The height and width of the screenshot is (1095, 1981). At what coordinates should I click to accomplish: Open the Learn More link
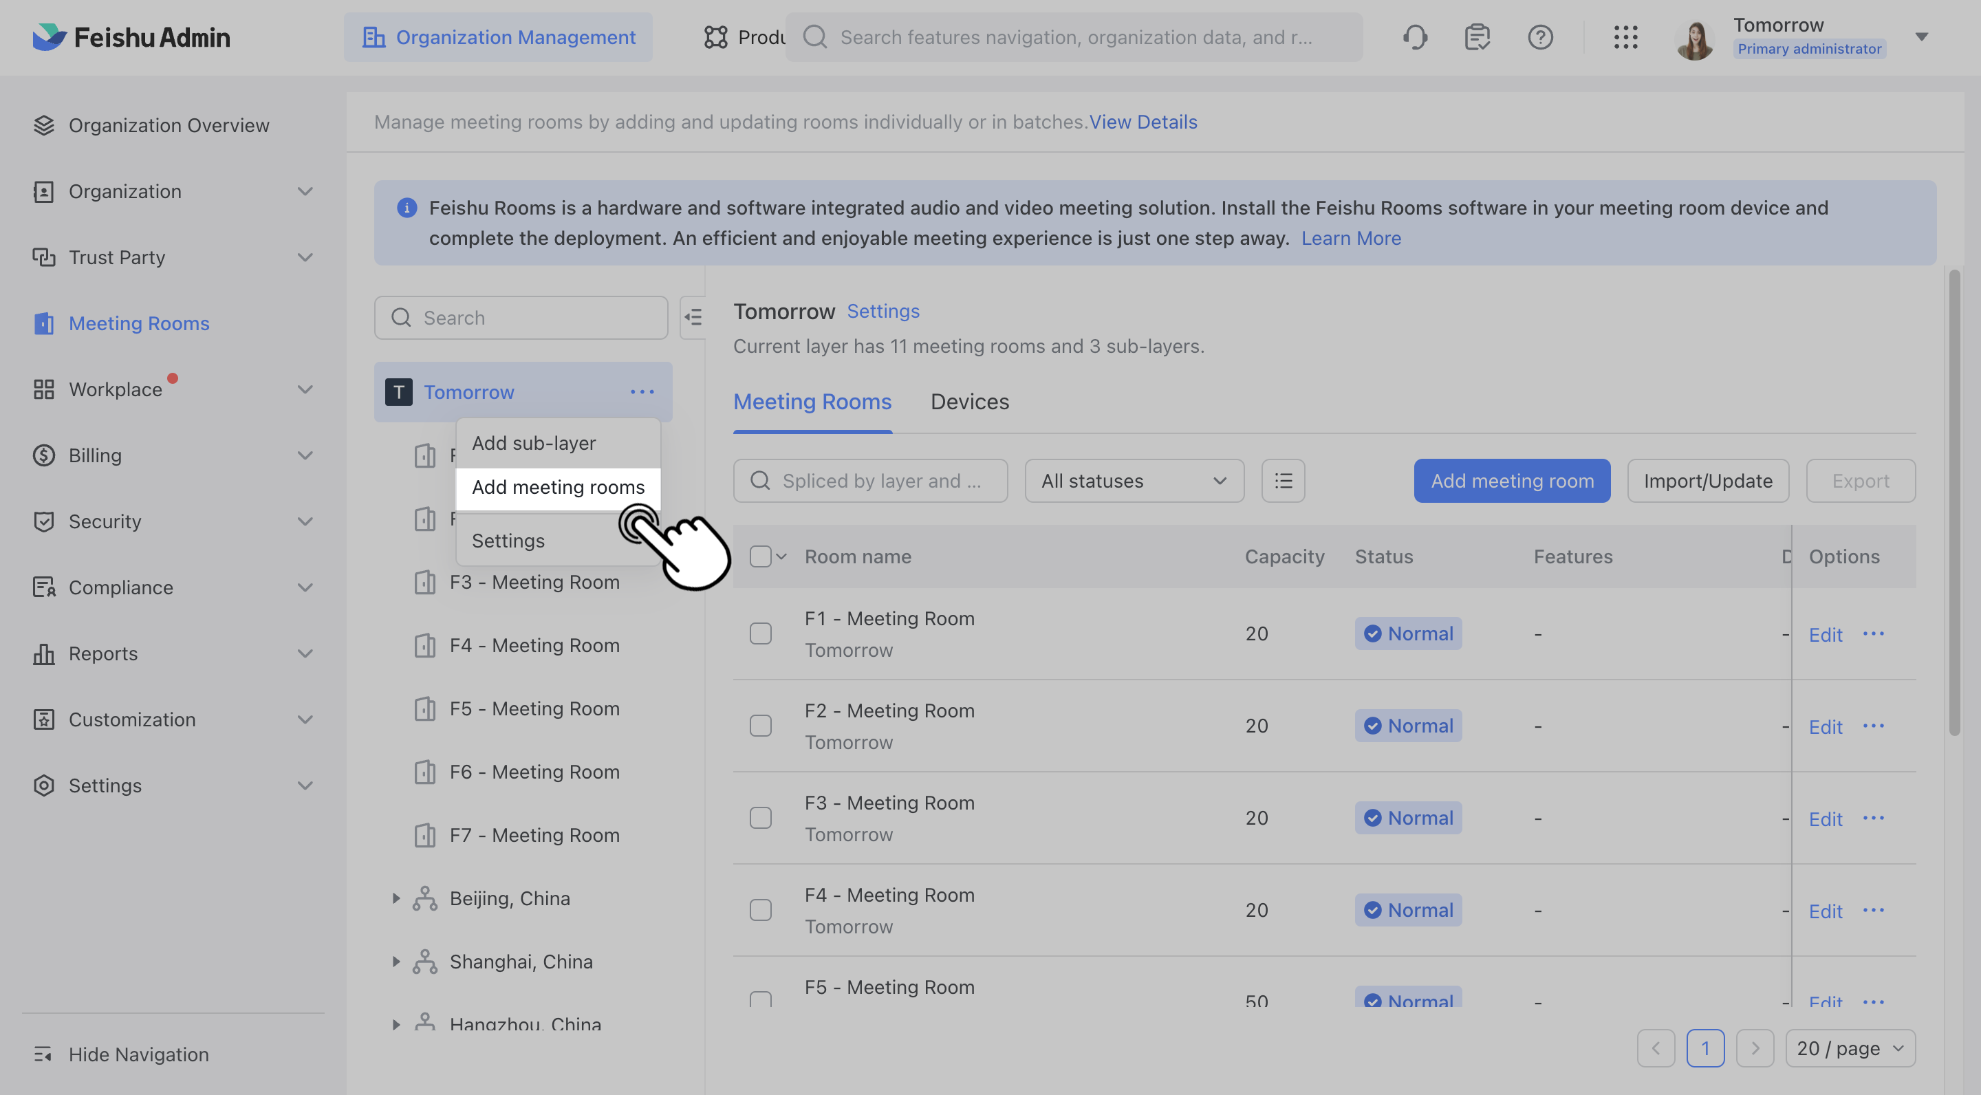[1350, 239]
